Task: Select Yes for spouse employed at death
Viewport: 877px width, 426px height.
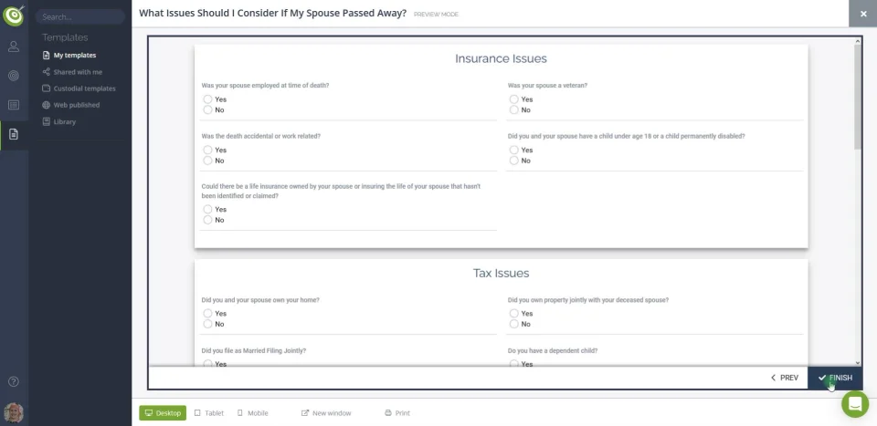Action: coord(208,99)
